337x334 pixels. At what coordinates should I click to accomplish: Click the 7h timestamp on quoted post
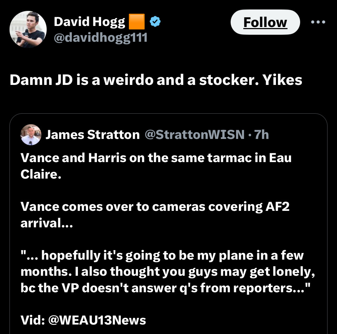pos(262,135)
